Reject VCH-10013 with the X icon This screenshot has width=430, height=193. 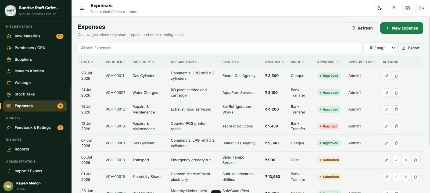point(406,160)
